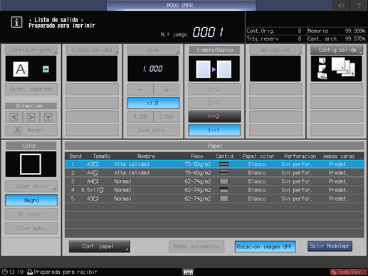Select the 2.000 zoom preset
The height and width of the screenshot is (276, 368).
[x=167, y=117]
